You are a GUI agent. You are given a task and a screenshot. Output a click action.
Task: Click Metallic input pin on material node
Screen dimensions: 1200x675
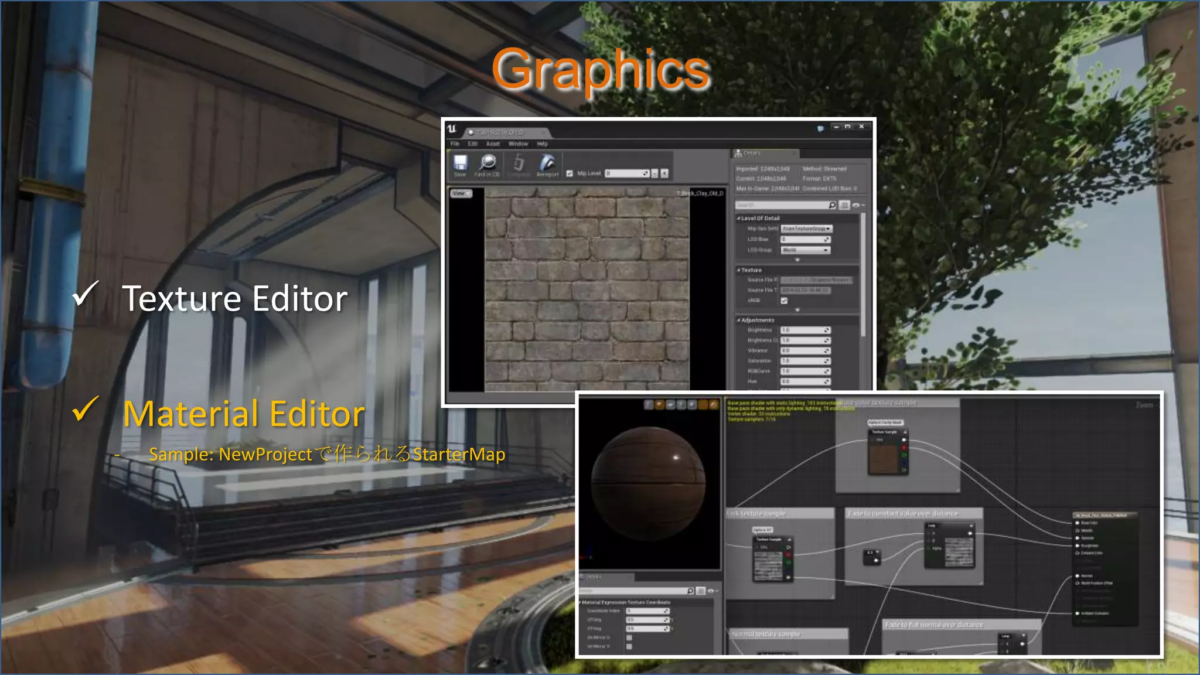click(1078, 530)
